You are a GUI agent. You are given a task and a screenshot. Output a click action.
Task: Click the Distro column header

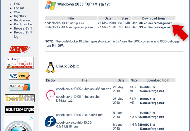click(50, 80)
